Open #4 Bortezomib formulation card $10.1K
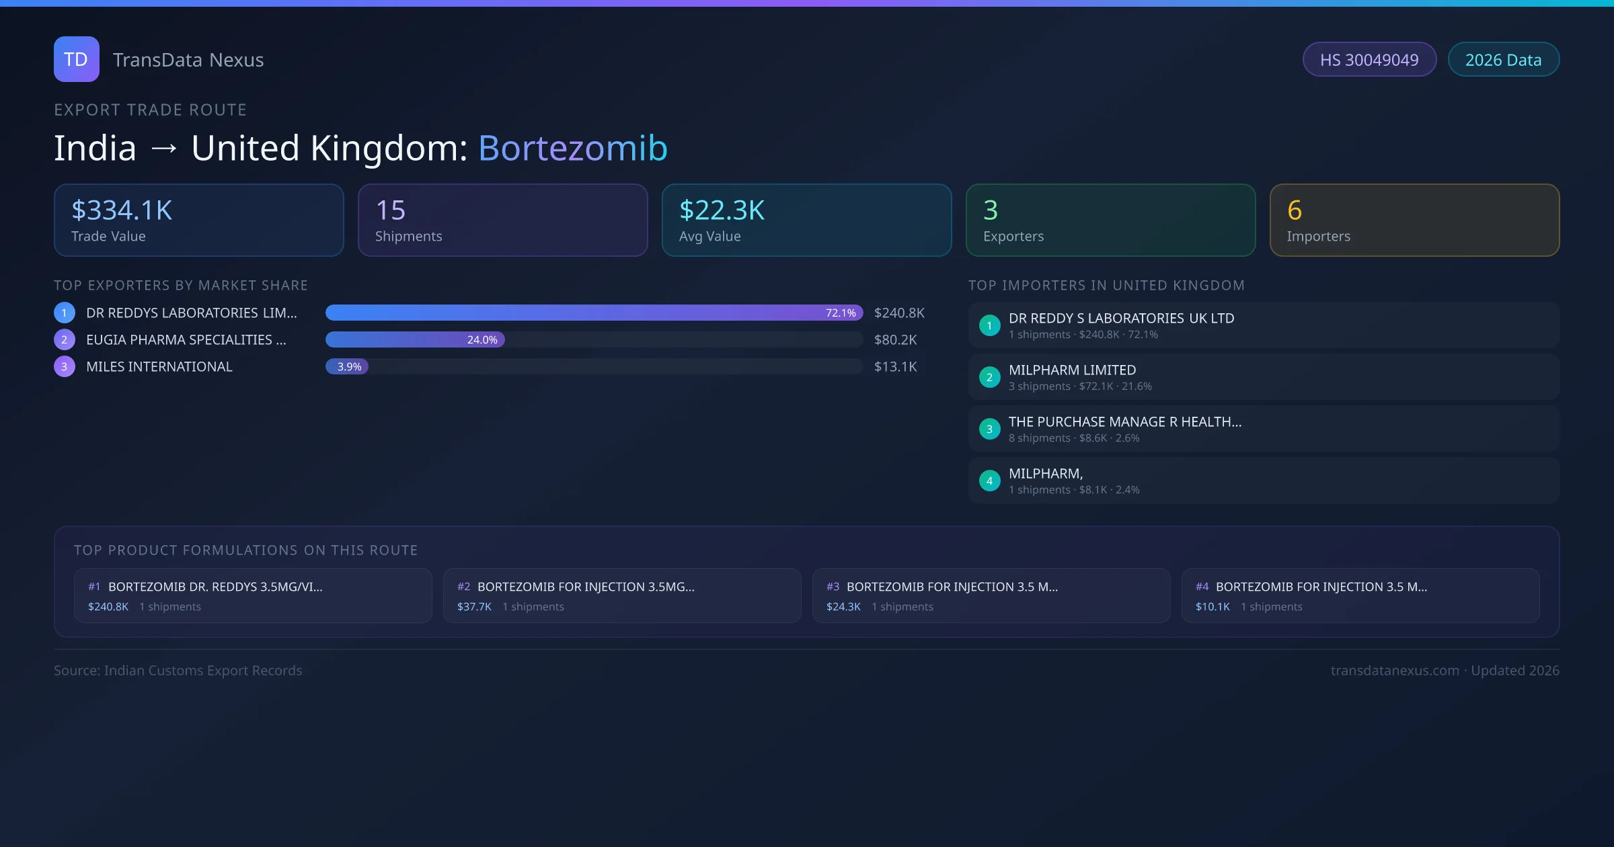Image resolution: width=1614 pixels, height=847 pixels. click(1360, 596)
